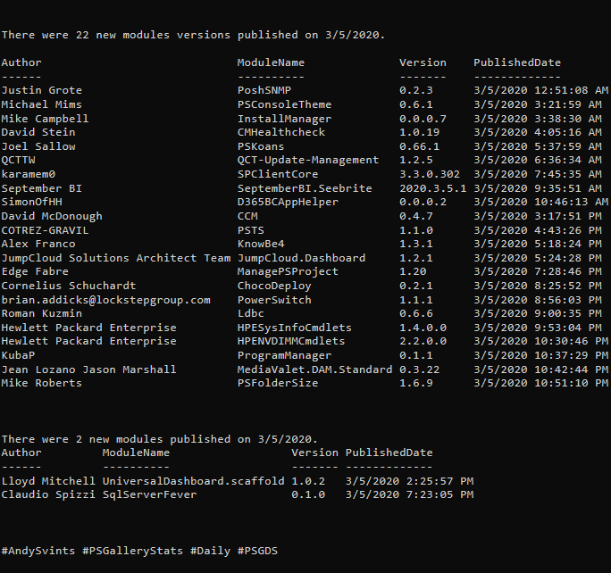Select ManagePSProject module name
This screenshot has height=573, width=611.
pyautogui.click(x=288, y=271)
